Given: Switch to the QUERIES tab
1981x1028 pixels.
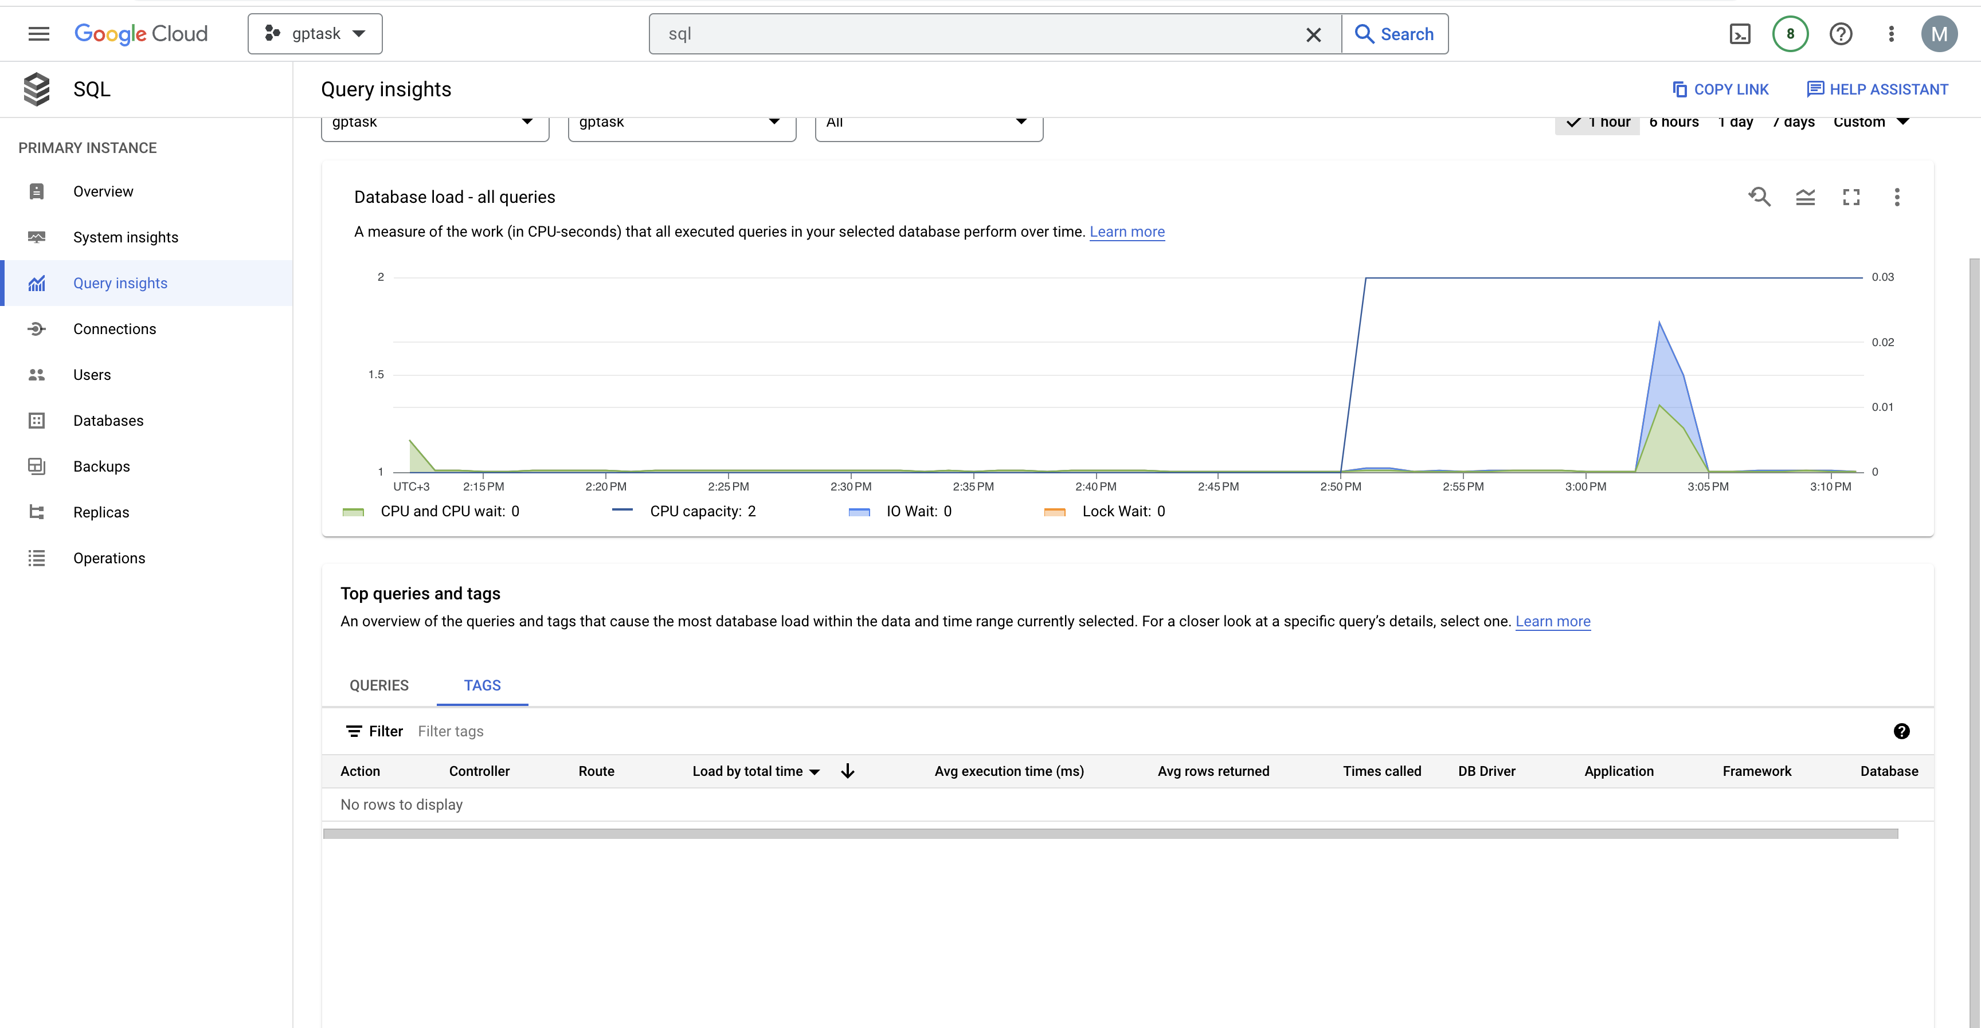Looking at the screenshot, I should click(x=378, y=685).
